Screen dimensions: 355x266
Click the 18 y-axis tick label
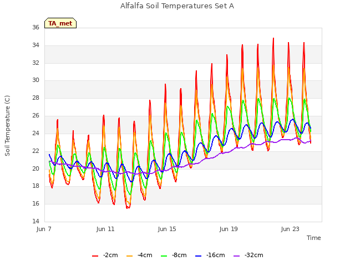click(x=35, y=186)
